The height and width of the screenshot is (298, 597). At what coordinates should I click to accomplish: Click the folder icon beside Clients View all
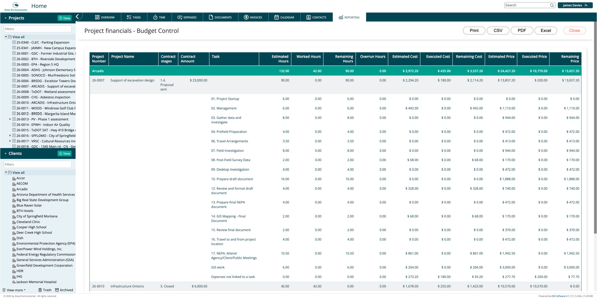10,172
